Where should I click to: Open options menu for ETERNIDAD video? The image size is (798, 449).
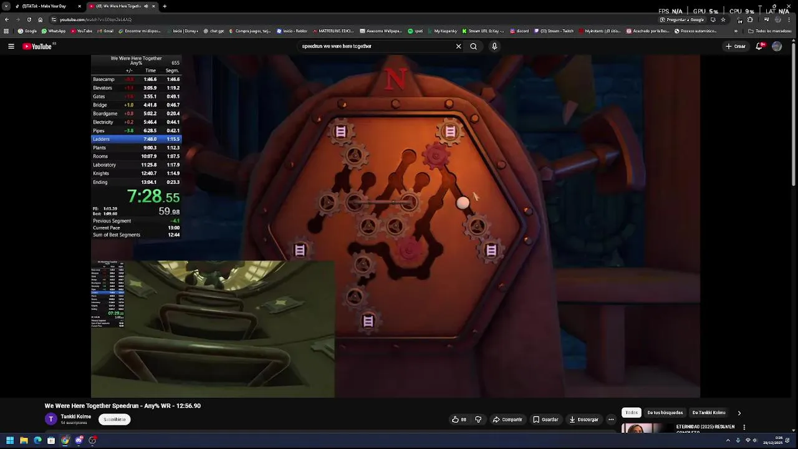pyautogui.click(x=744, y=427)
